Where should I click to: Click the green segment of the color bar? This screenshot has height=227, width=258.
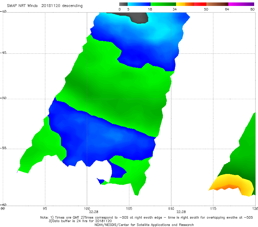tap(163, 4)
